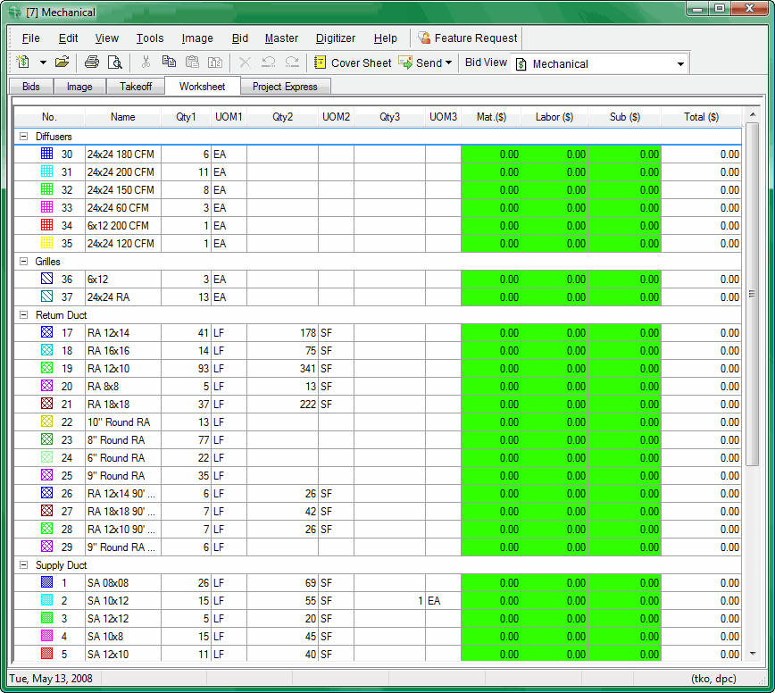Click the Open folder toolbar icon
The height and width of the screenshot is (693, 775).
[62, 63]
